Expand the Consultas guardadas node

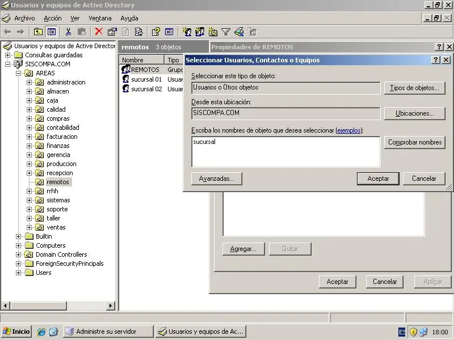click(x=7, y=55)
